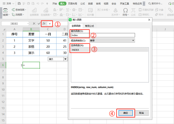
Task: Open the 文件 menu
Action: (x=8, y=3)
